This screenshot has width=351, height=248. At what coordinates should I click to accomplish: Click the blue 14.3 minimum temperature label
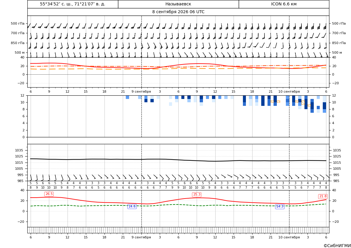click(280, 206)
